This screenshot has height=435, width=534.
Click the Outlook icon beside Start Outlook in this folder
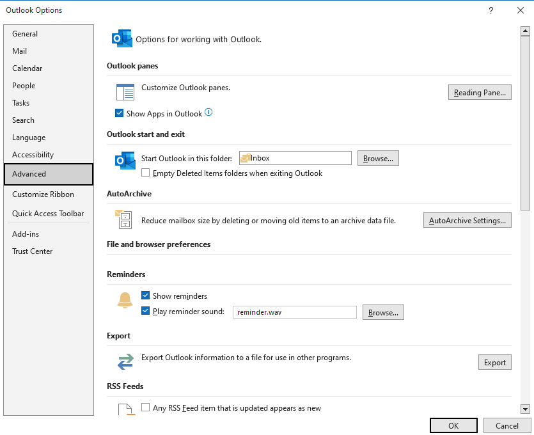(x=125, y=161)
